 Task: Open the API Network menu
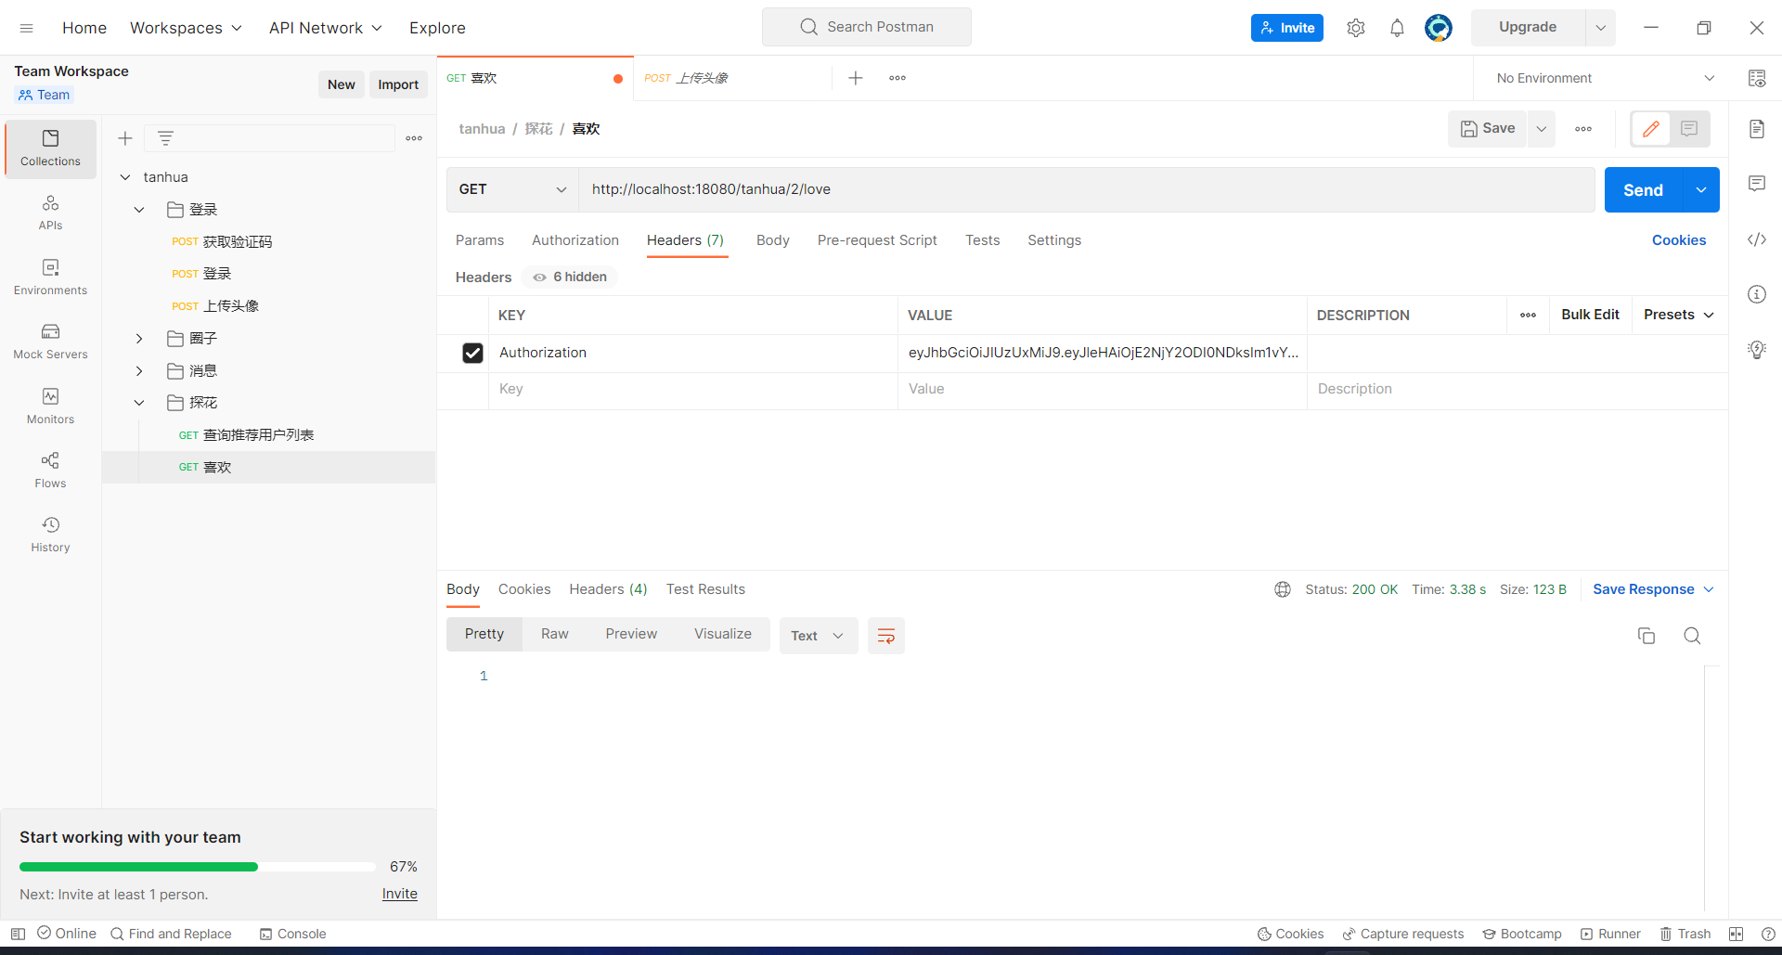(x=325, y=28)
